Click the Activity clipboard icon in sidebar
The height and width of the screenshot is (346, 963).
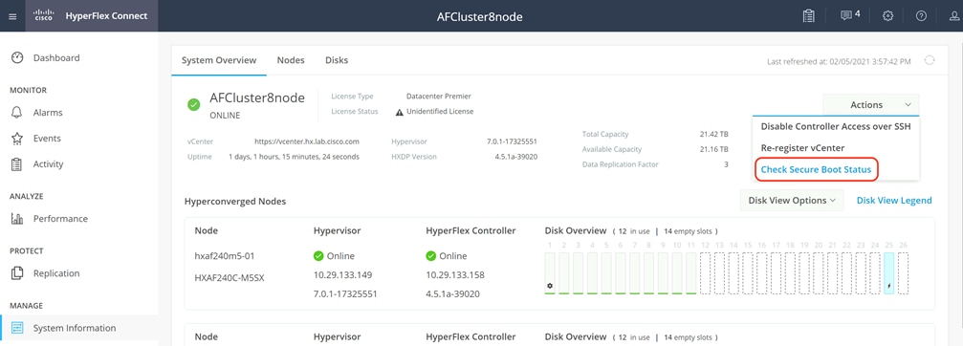pyautogui.click(x=17, y=164)
